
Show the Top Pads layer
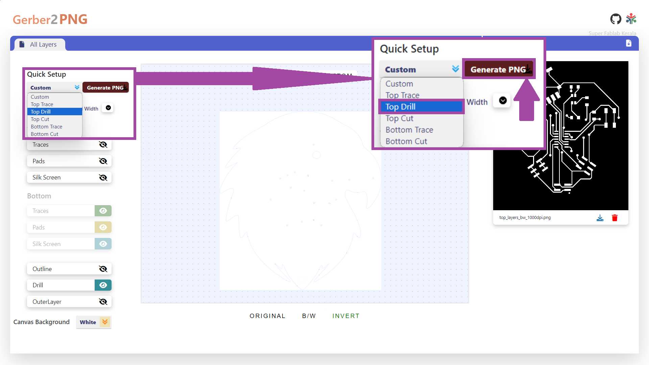(103, 161)
